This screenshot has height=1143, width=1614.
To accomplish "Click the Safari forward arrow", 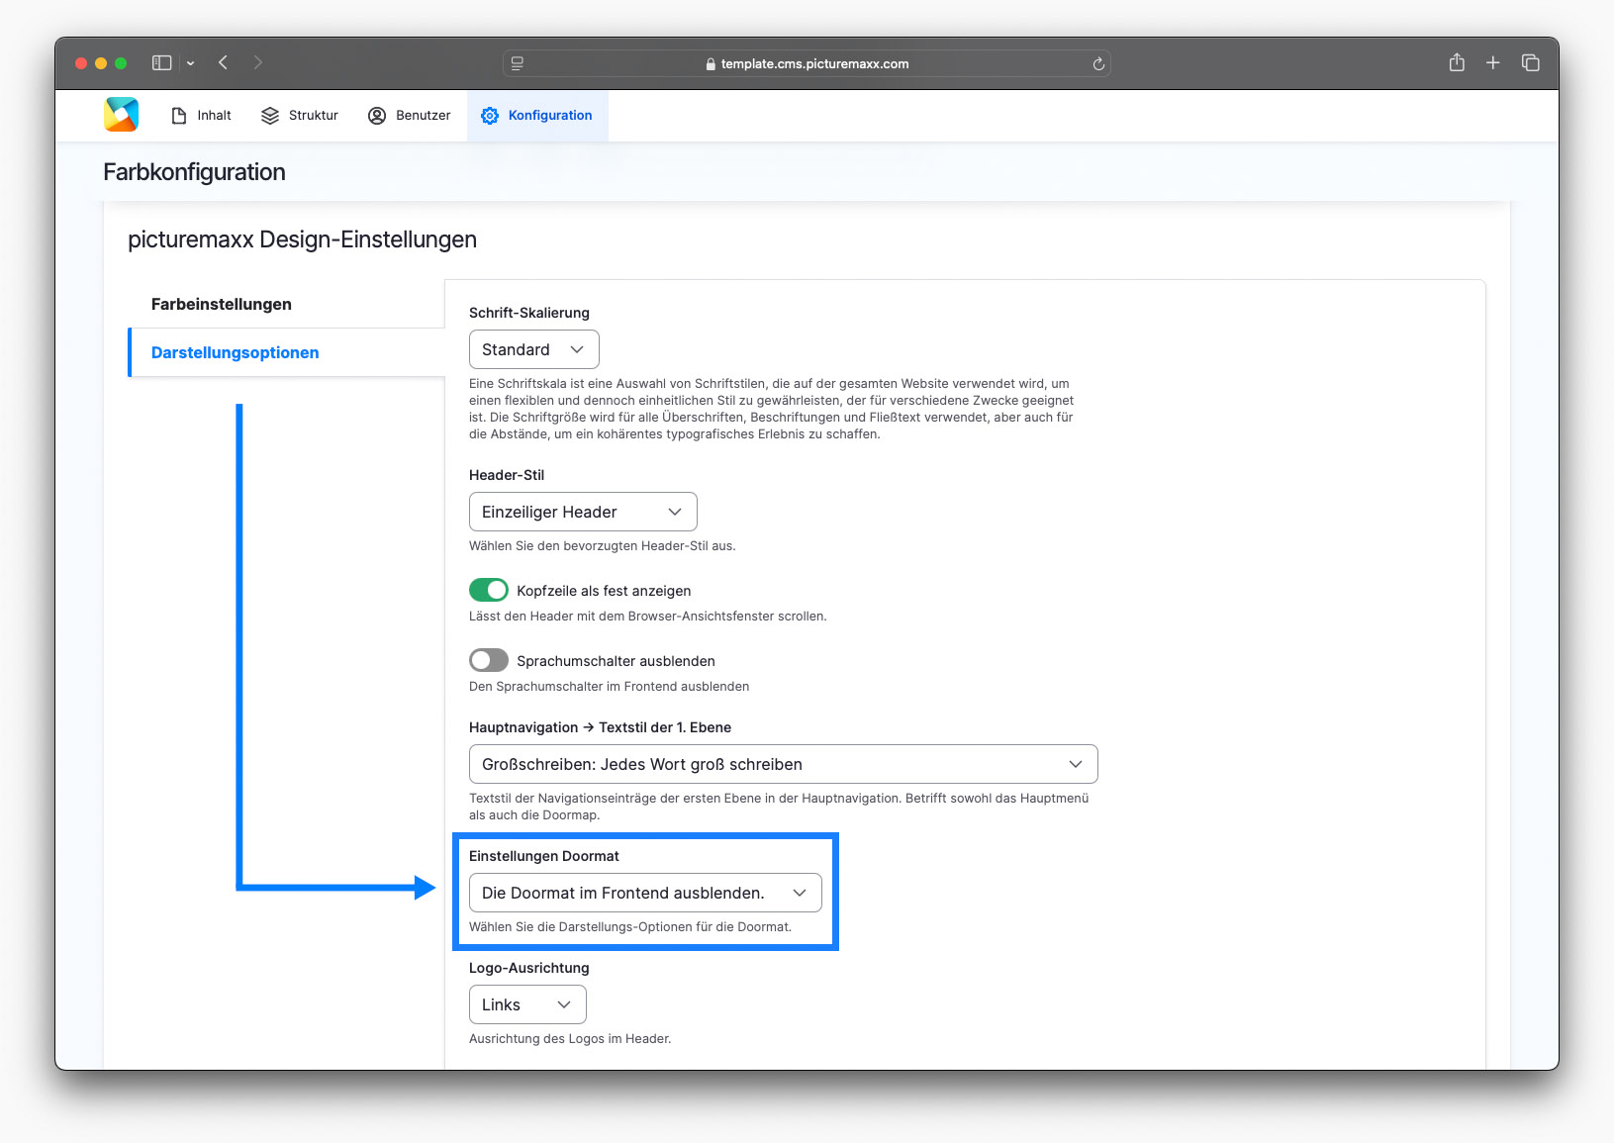I will coord(258,62).
